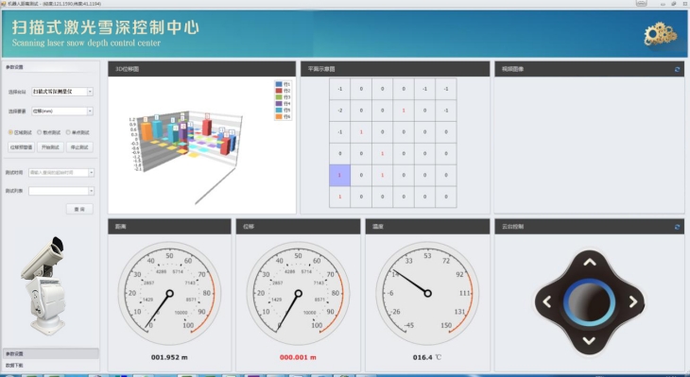
Task: Click the down arrow on the pan-tilt control pad
Action: (x=589, y=340)
